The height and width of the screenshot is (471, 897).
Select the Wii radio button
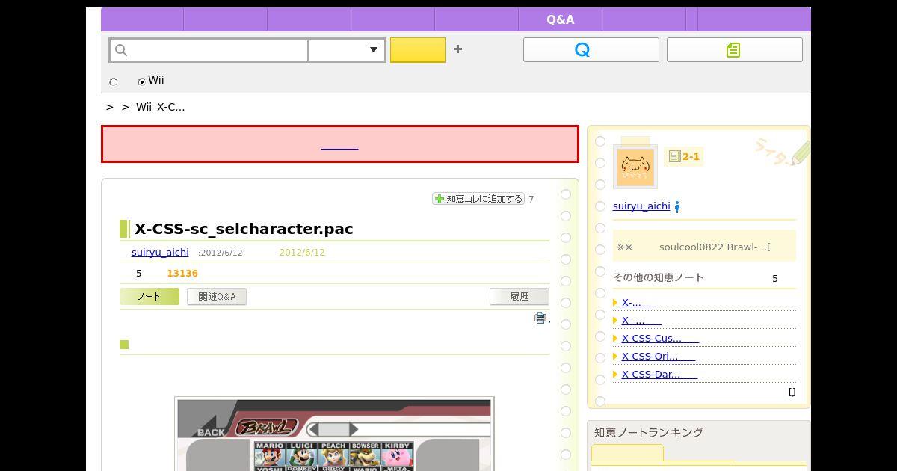(x=141, y=81)
